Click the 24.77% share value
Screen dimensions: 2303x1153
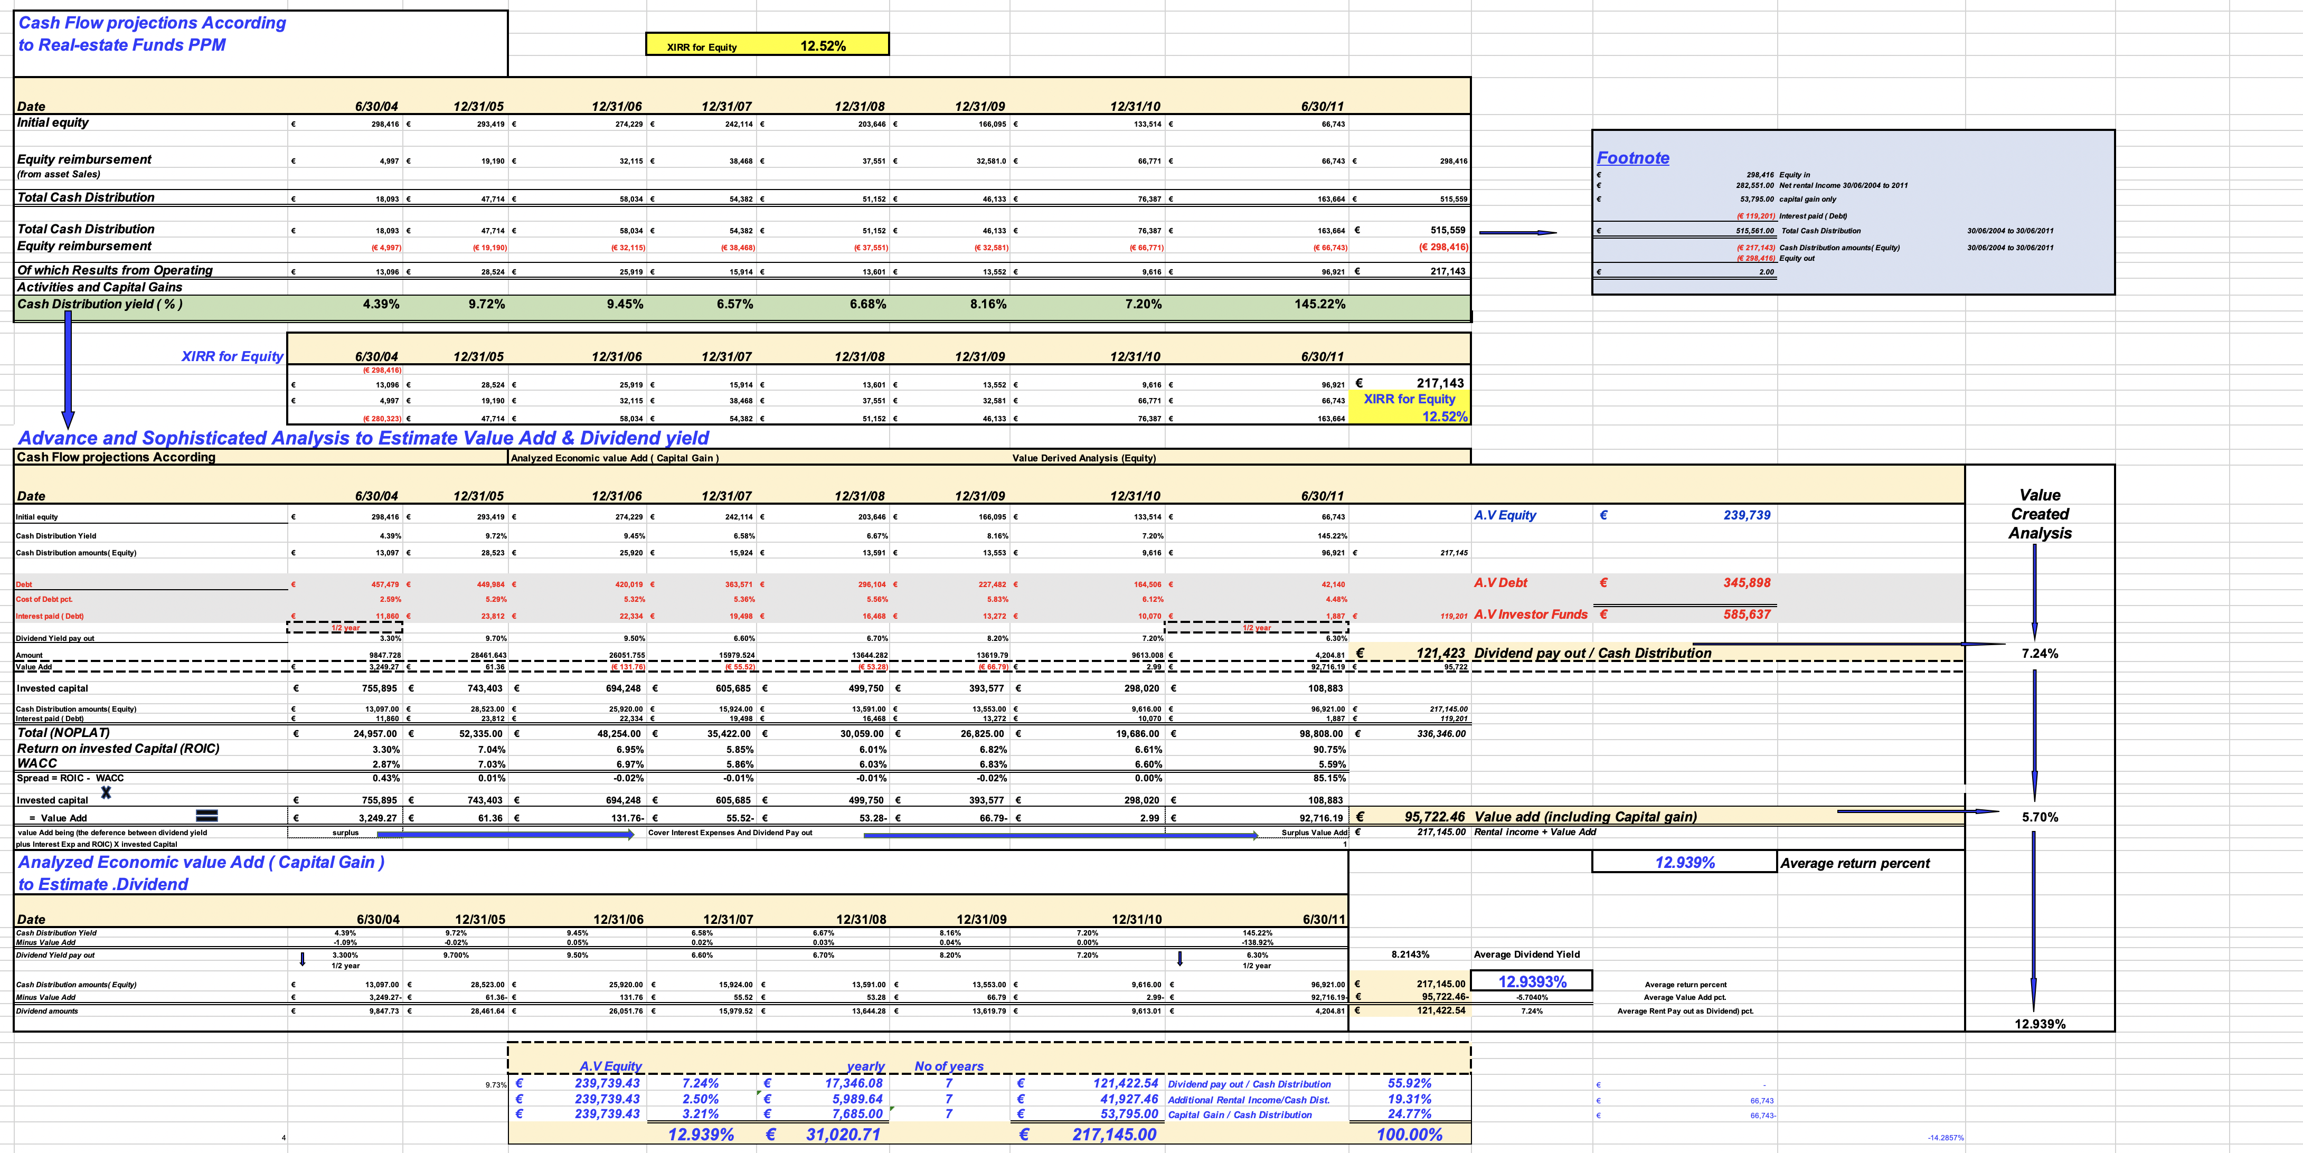pyautogui.click(x=1409, y=1114)
